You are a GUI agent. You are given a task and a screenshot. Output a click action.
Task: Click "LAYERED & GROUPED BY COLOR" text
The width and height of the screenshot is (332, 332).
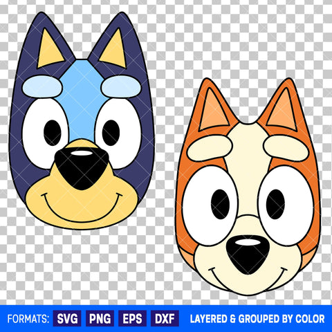(x=257, y=319)
